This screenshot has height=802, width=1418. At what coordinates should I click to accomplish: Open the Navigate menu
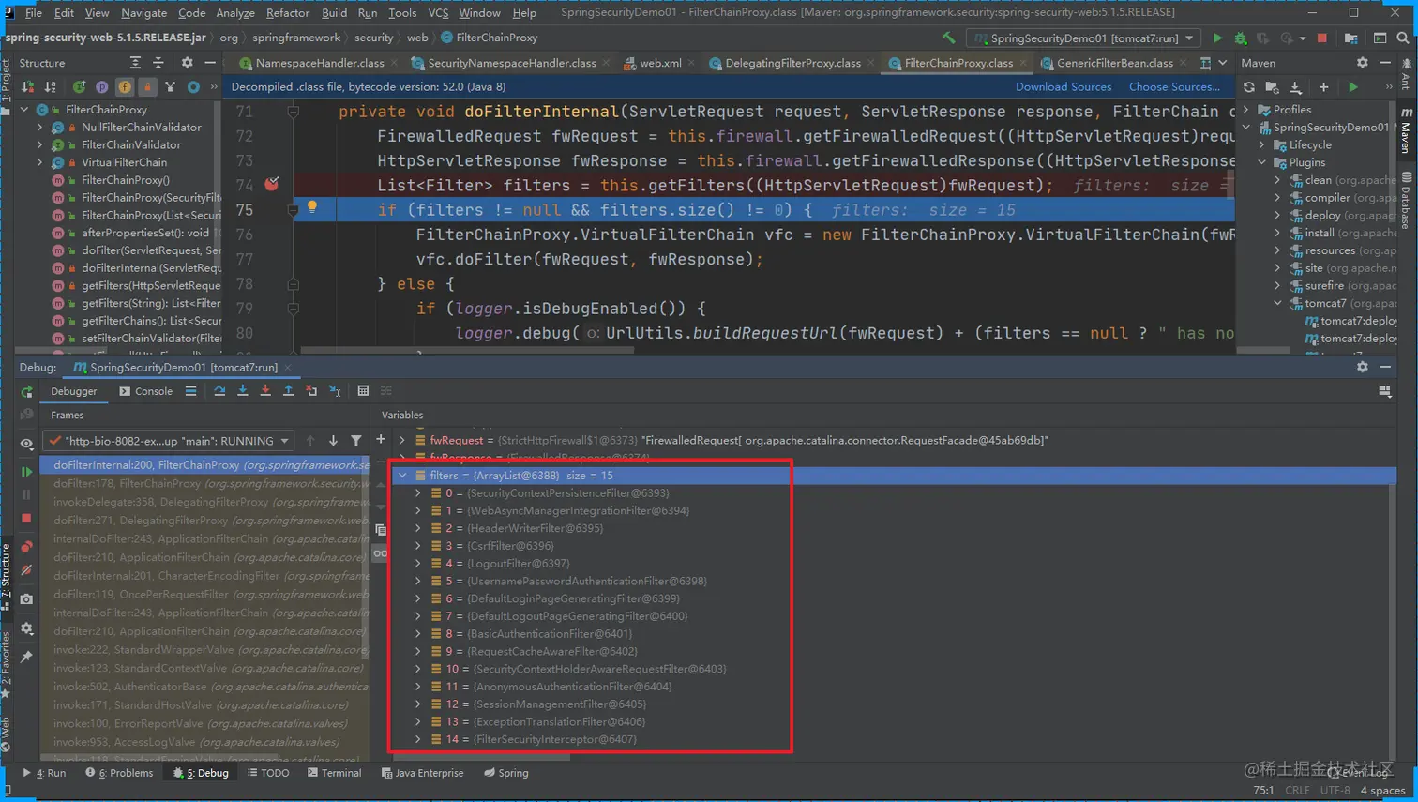[143, 13]
